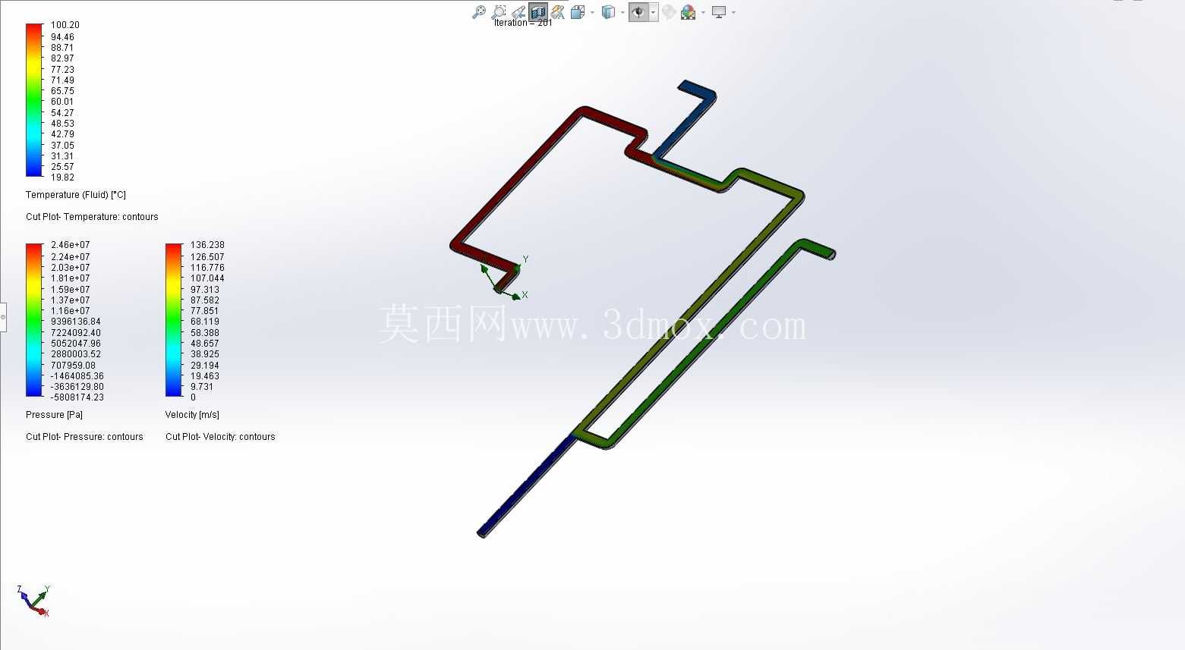Click the blue cold inlet pipe at top
This screenshot has width=1185, height=650.
point(687,121)
